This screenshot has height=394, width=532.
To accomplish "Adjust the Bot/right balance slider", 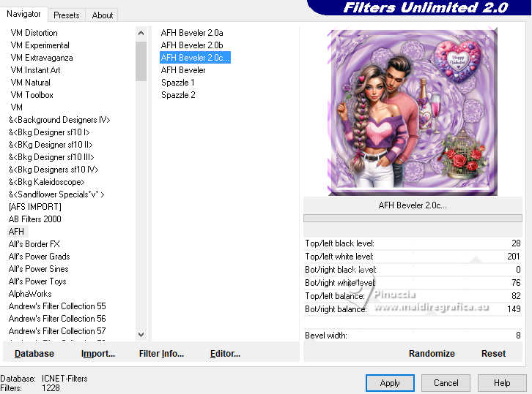I will click(413, 309).
